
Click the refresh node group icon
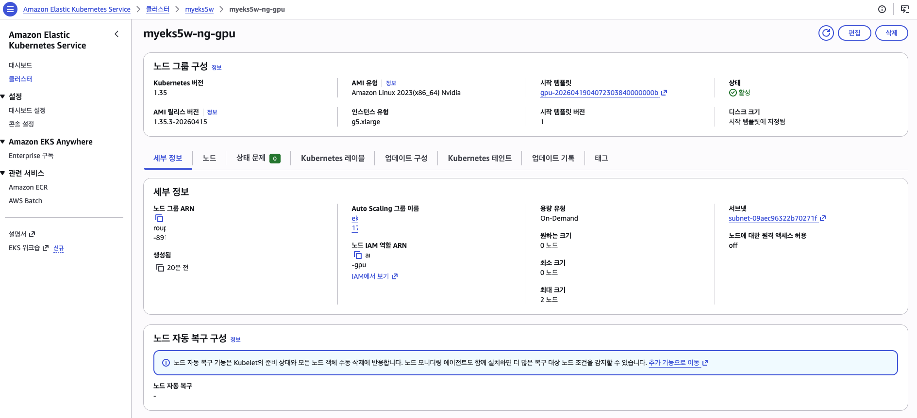(826, 33)
